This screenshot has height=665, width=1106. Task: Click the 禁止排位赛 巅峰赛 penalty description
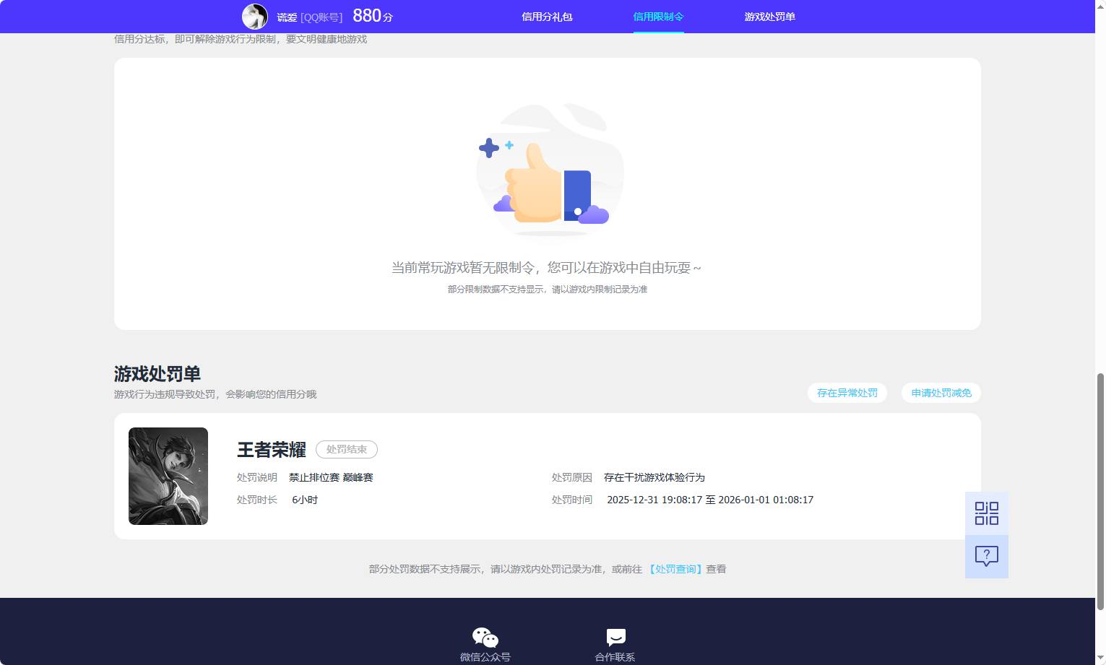[331, 477]
